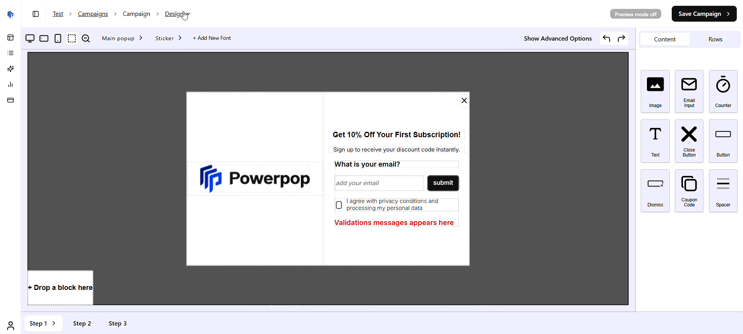Toggle the dashed outline selection icon

(72, 38)
